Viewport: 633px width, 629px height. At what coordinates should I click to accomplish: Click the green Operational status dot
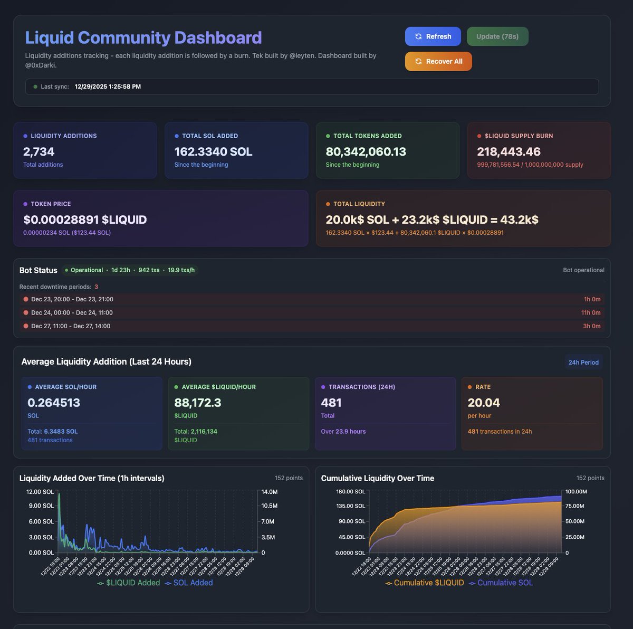(65, 270)
